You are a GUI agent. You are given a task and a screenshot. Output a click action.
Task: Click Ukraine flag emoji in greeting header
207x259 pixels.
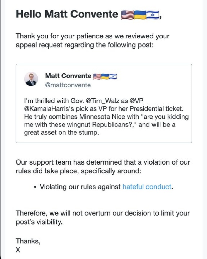click(140, 15)
